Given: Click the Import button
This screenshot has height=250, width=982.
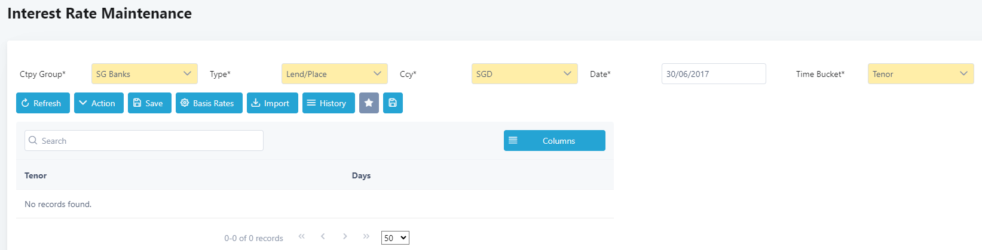Looking at the screenshot, I should tap(272, 103).
